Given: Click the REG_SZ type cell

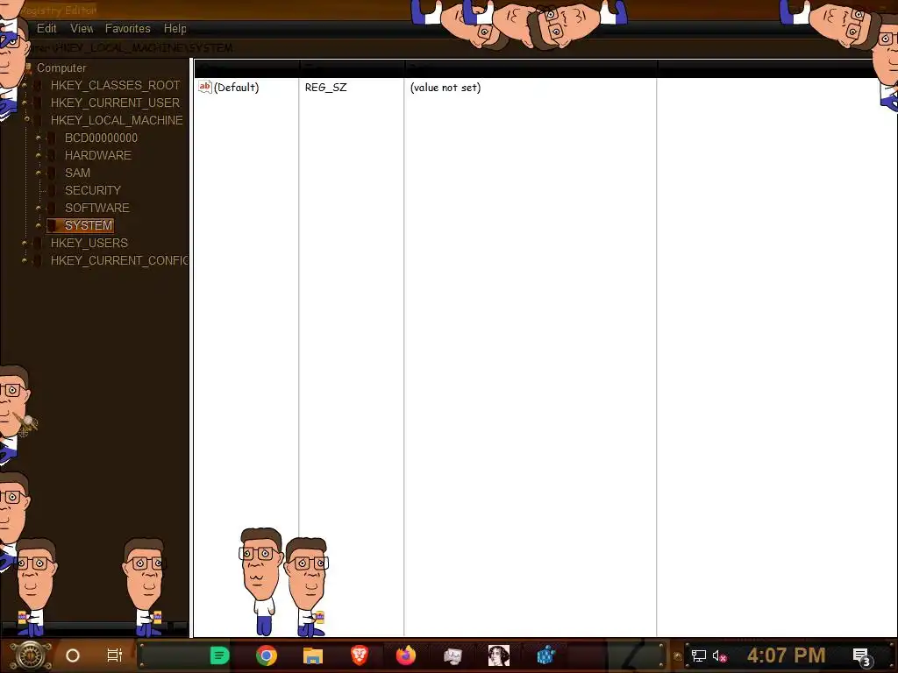Looking at the screenshot, I should (x=326, y=88).
